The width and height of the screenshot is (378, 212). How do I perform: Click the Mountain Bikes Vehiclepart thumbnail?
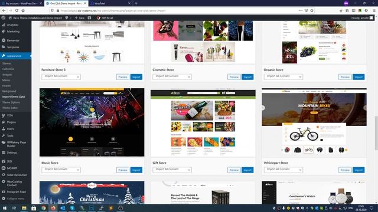[x=314, y=122]
